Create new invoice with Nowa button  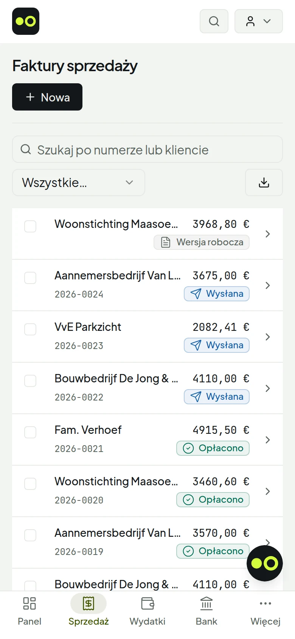[47, 97]
